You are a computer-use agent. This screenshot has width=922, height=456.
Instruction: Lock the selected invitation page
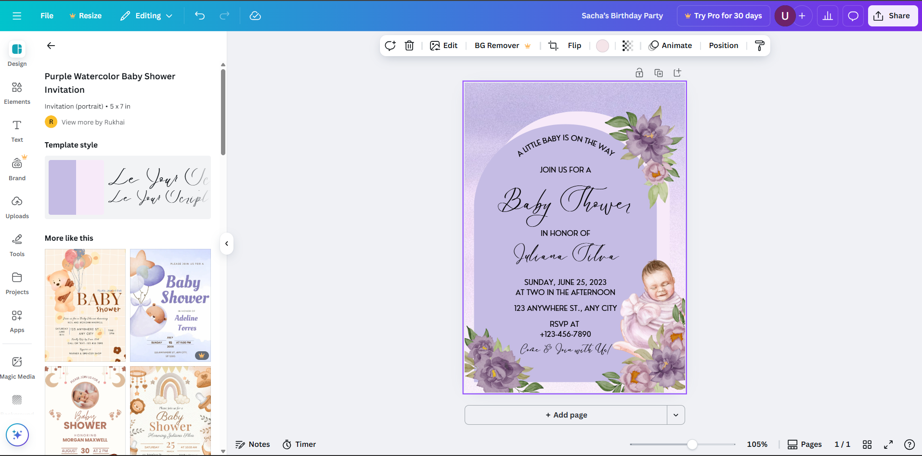click(x=639, y=72)
